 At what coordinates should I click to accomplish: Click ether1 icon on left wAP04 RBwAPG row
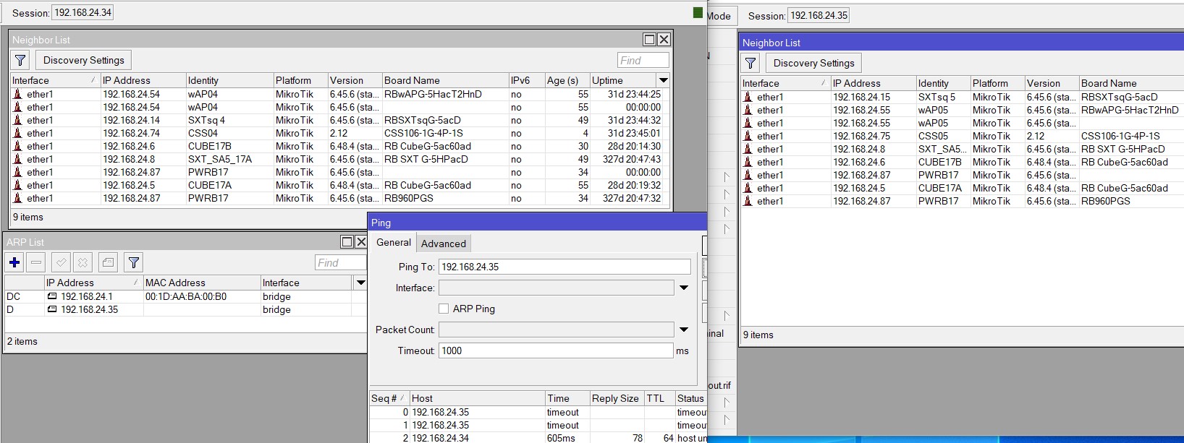tap(17, 94)
